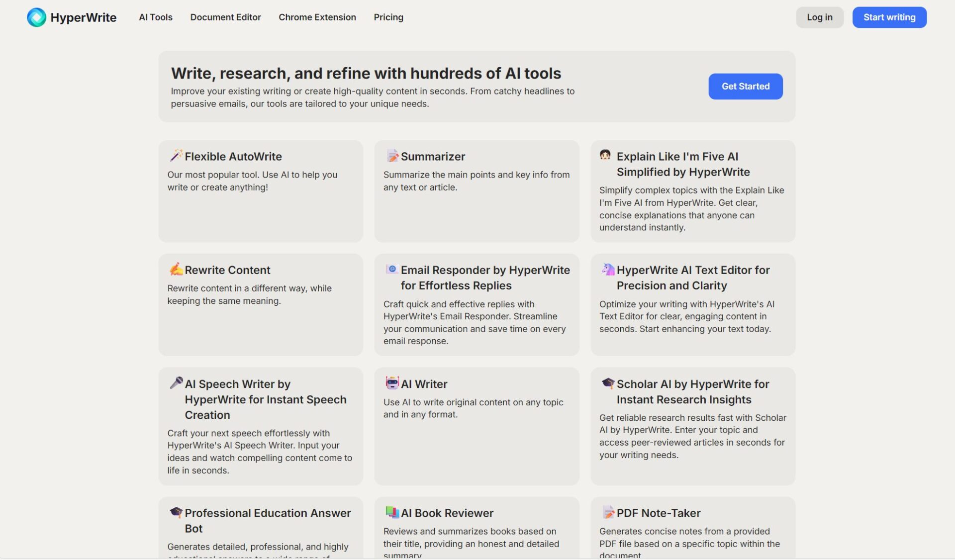Click the blue Start writing button
The image size is (955, 560).
click(889, 17)
